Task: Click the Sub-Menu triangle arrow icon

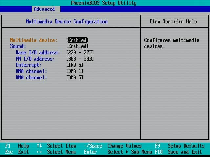Action: (127, 152)
